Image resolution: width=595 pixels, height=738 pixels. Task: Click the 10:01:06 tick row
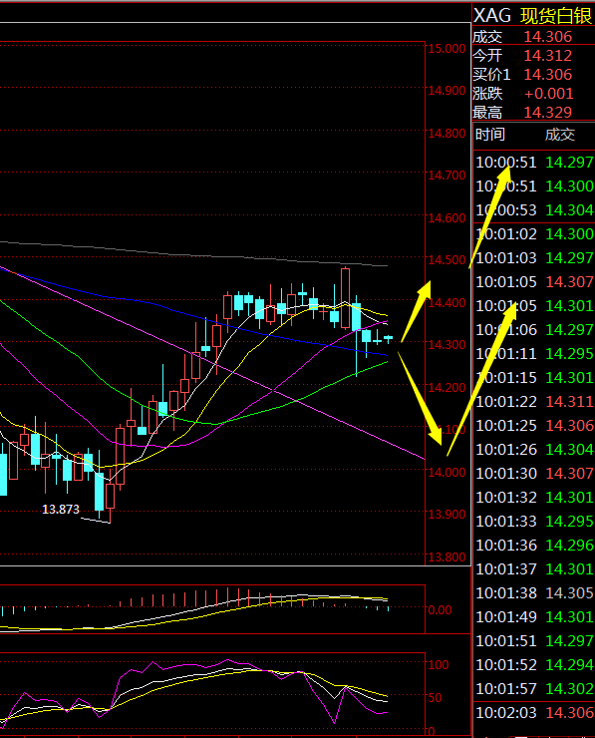(534, 330)
